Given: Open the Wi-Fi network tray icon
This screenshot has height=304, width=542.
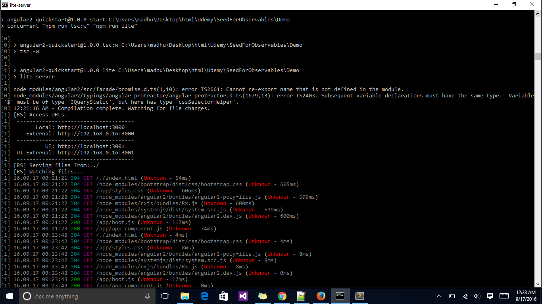Looking at the screenshot, I should [x=465, y=296].
